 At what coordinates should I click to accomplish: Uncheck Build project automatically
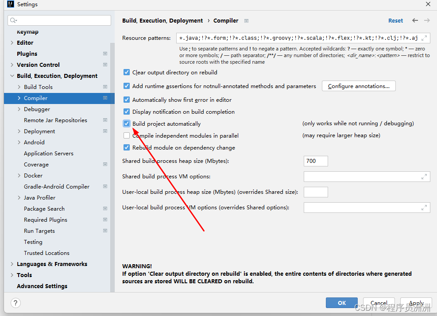[127, 124]
